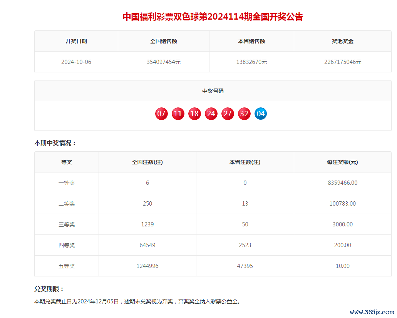Click the 五等奖 row label
397x318 pixels.
coord(67,266)
